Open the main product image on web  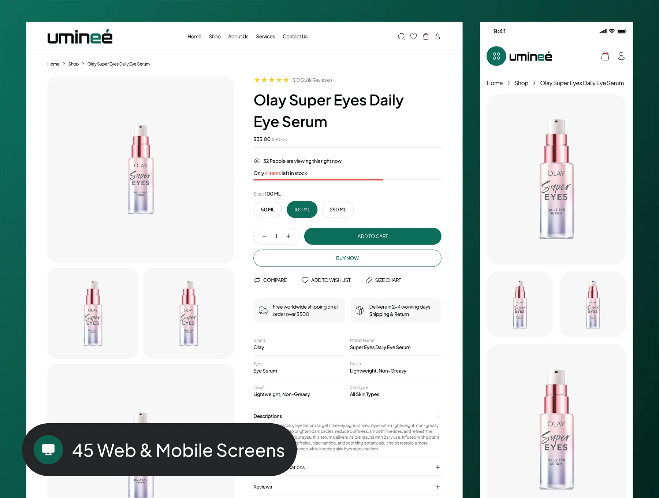coord(141,170)
